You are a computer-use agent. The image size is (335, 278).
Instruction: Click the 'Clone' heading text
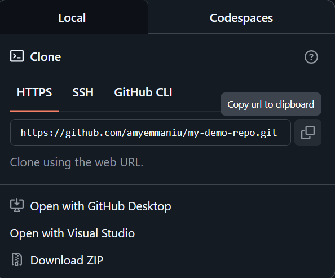click(x=46, y=57)
